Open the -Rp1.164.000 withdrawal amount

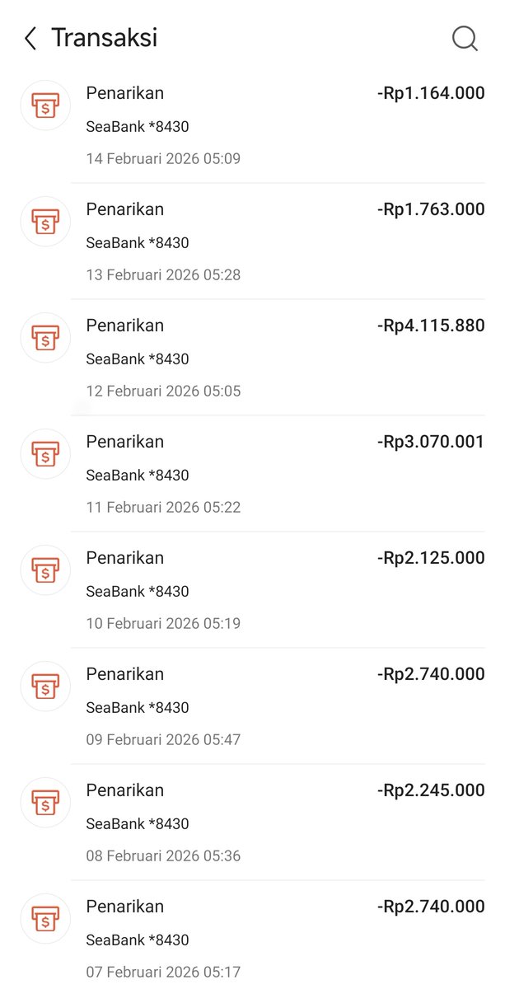coord(431,93)
